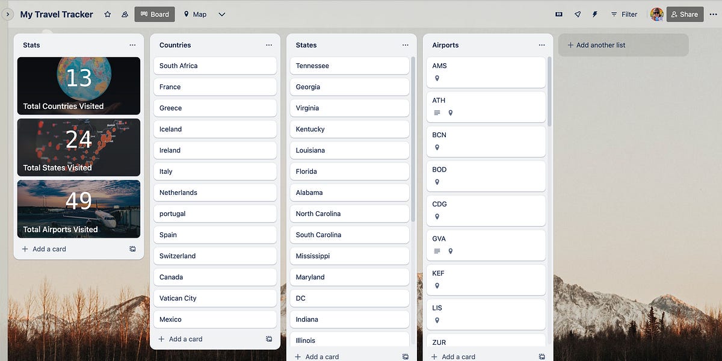Click the location pin badge on the BCN card
722x361 pixels.
click(x=436, y=147)
